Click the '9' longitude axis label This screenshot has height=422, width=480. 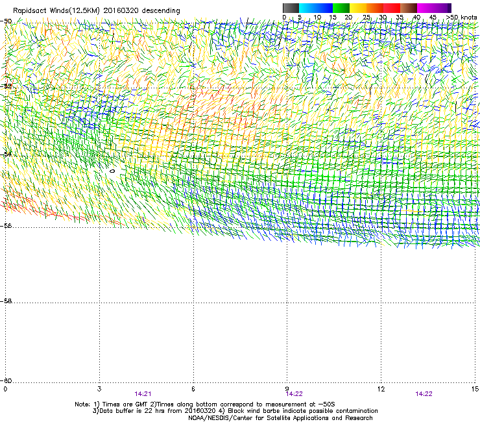coord(287,389)
